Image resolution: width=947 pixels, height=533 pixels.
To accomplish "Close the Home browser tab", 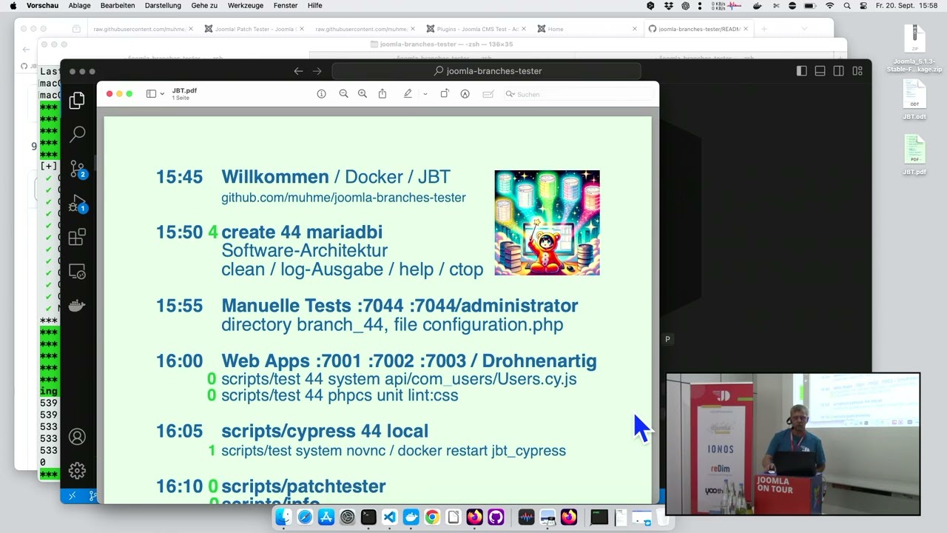I will tap(634, 29).
